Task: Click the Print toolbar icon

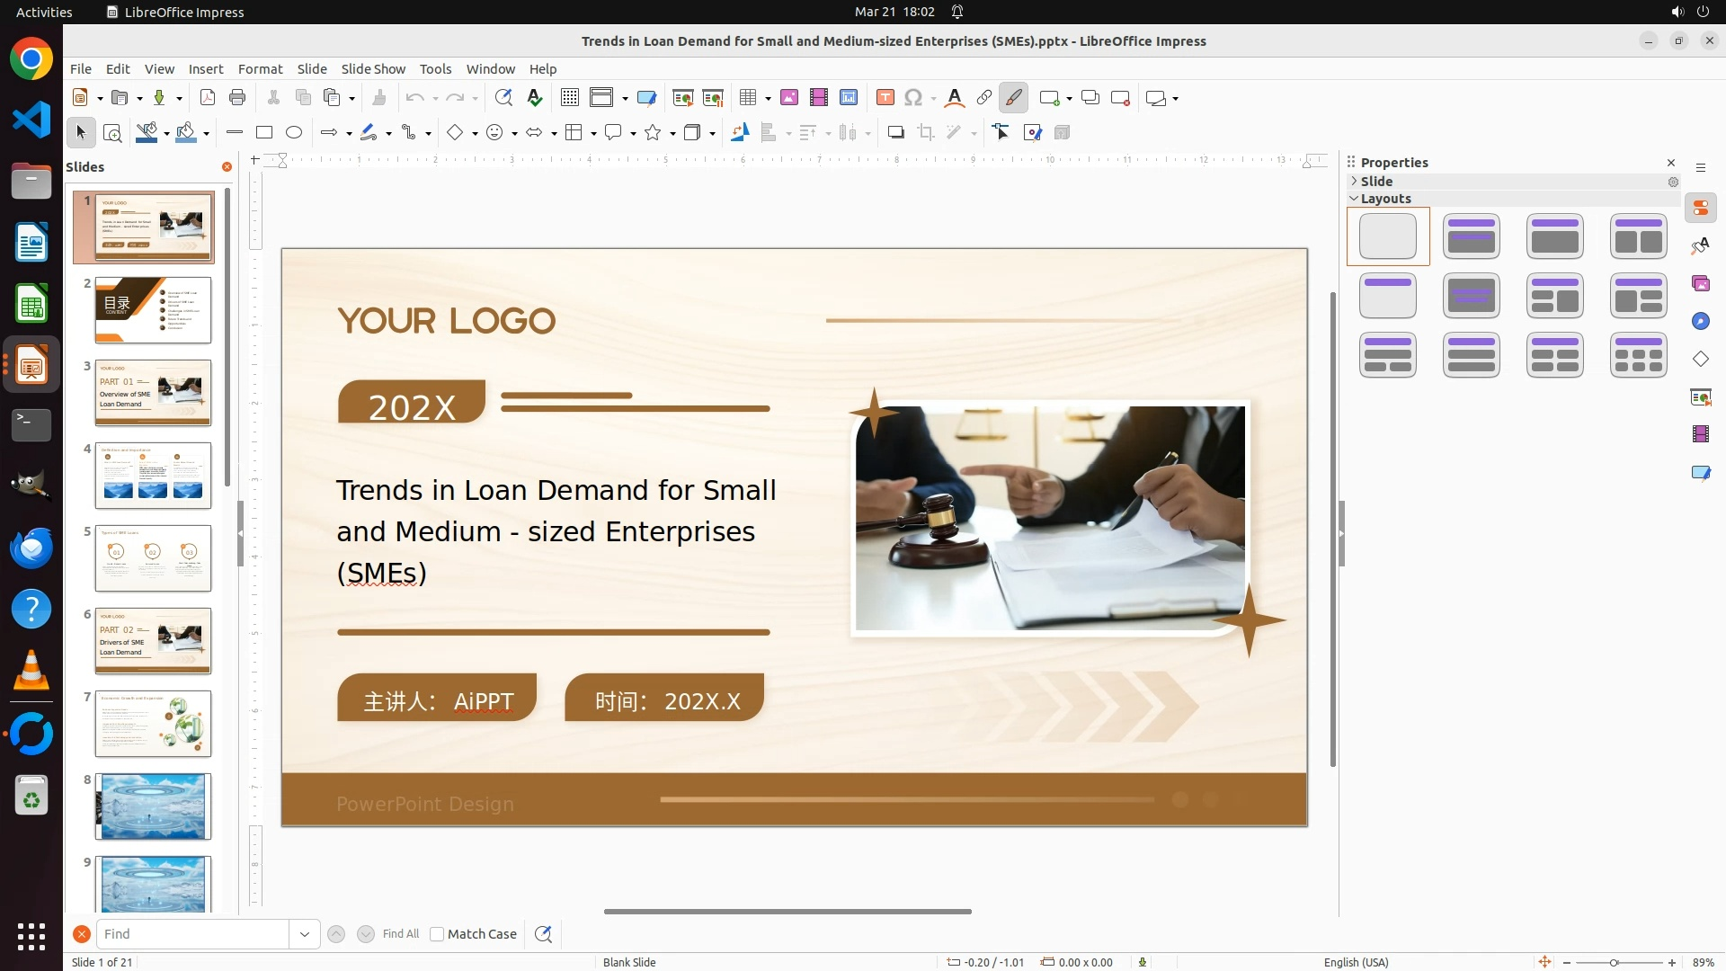Action: (237, 98)
